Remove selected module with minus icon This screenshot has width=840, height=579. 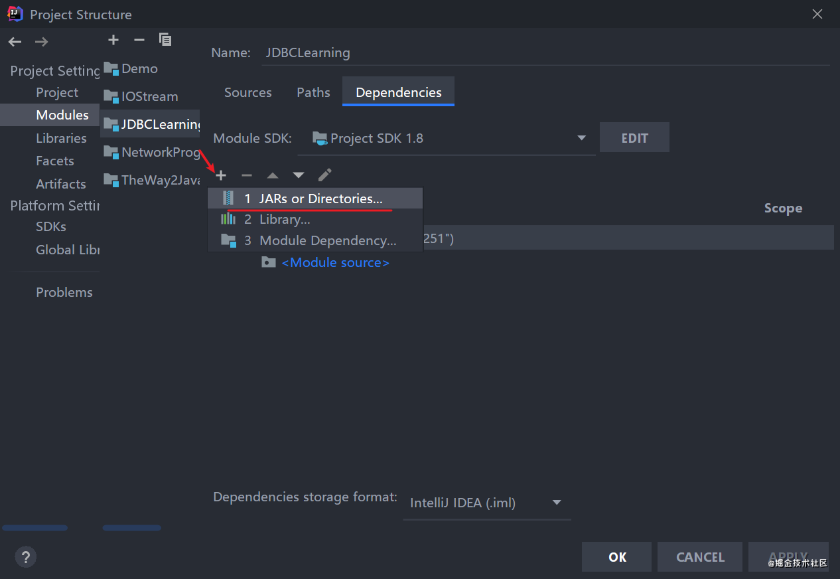coord(139,40)
